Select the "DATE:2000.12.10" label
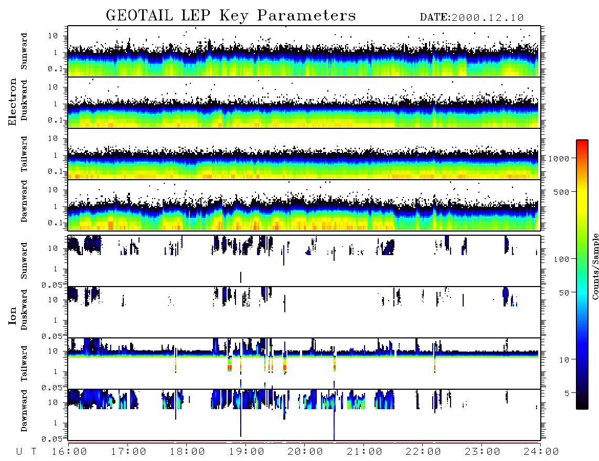Viewport: 599px width, 461px height. tap(472, 18)
